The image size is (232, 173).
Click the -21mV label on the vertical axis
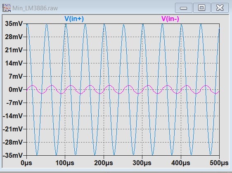13,129
